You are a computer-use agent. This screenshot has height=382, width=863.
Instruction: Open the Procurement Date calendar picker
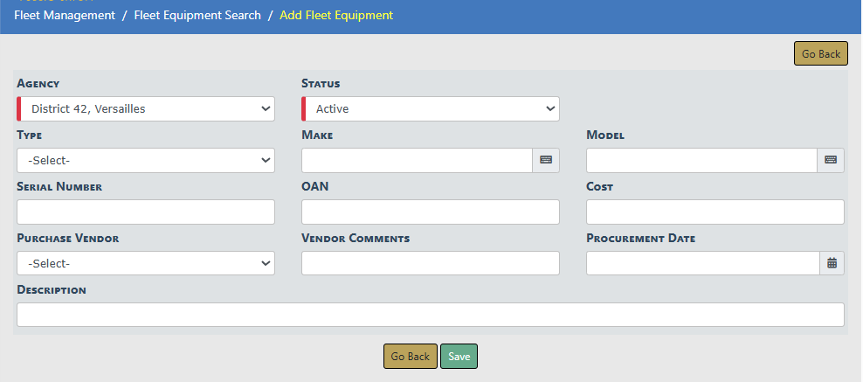(832, 263)
